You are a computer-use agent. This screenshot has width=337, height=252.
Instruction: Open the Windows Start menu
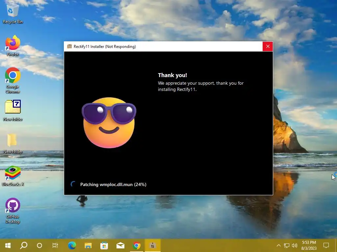(x=8, y=245)
